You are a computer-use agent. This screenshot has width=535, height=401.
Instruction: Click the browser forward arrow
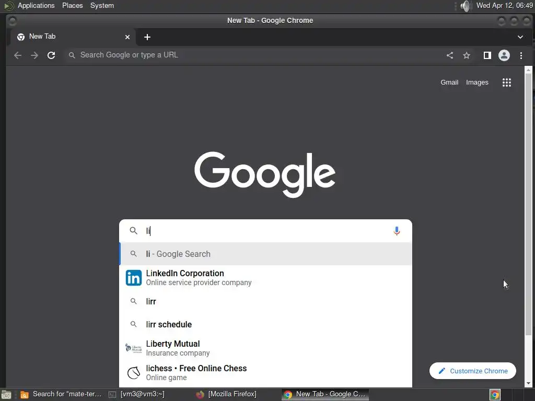click(x=34, y=55)
